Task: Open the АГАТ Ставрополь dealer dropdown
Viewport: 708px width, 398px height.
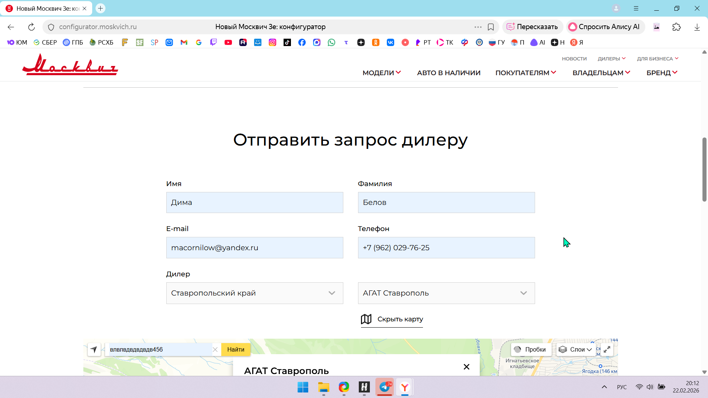Action: tap(446, 293)
